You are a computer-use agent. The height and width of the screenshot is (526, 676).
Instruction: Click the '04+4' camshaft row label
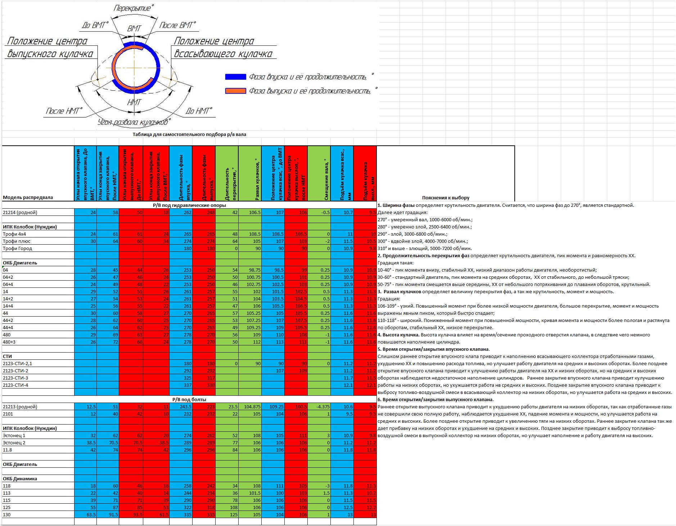pyautogui.click(x=38, y=284)
